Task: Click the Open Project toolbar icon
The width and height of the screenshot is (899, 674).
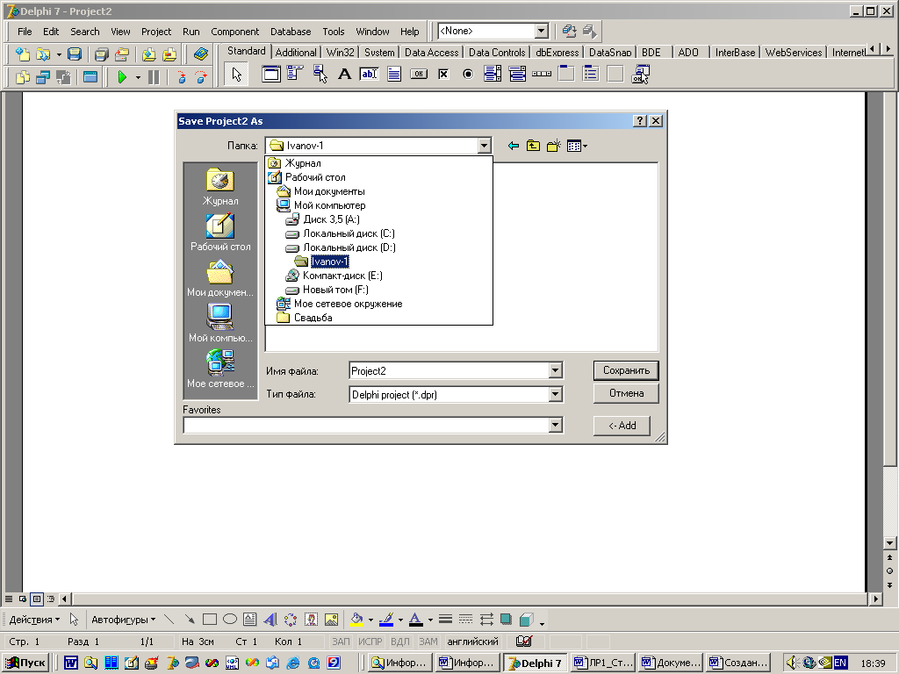Action: 121,54
